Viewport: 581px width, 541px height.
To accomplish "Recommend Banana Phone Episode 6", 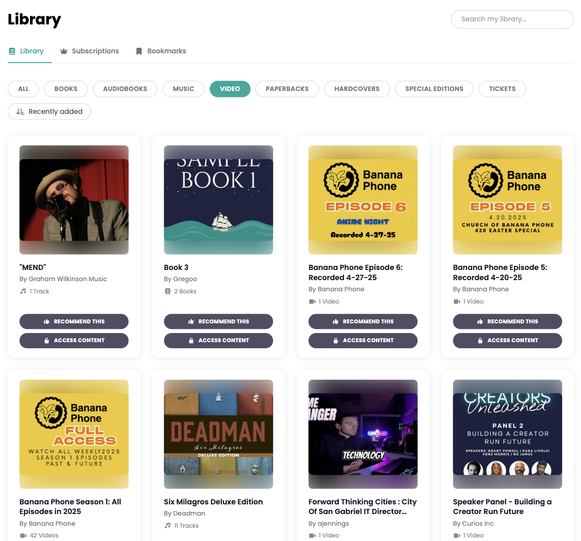I will tap(363, 321).
